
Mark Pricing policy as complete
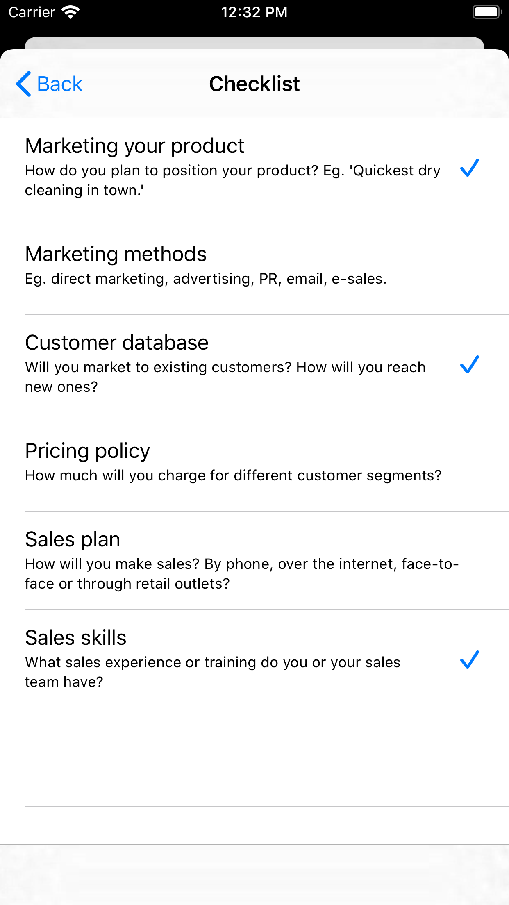coord(254,462)
